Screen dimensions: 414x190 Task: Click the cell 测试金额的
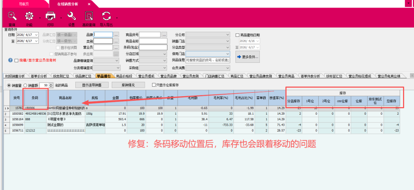[x=65, y=125]
